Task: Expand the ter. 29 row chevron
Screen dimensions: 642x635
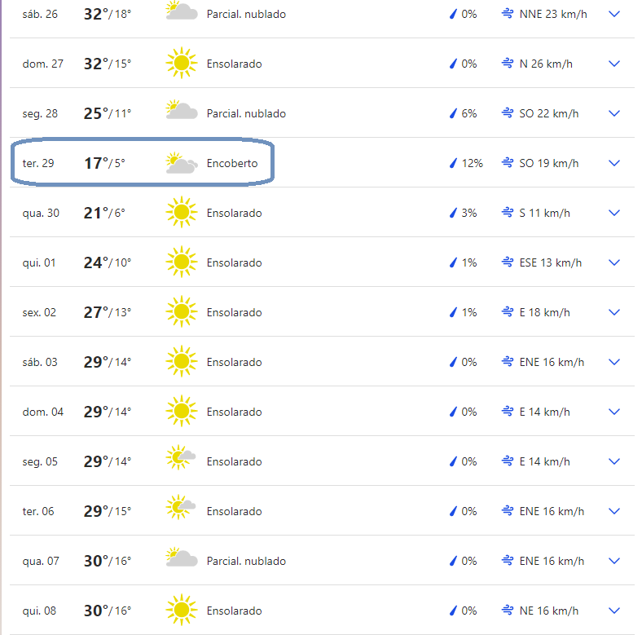Action: (614, 163)
